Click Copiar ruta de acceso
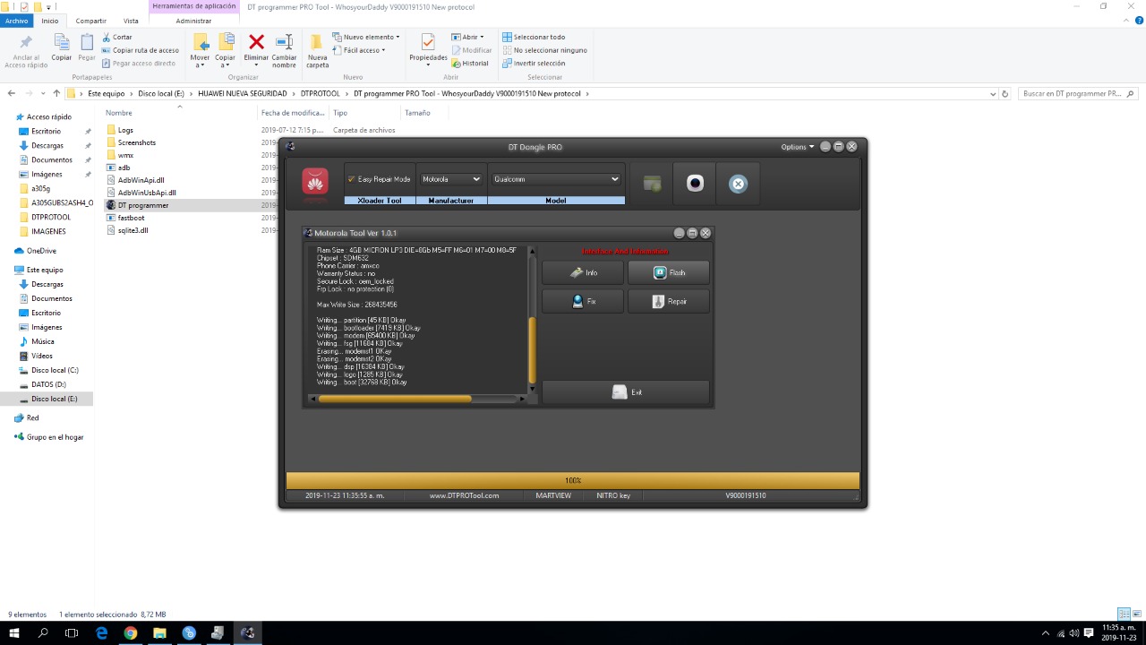Viewport: 1146px width, 645px height. pyautogui.click(x=141, y=50)
